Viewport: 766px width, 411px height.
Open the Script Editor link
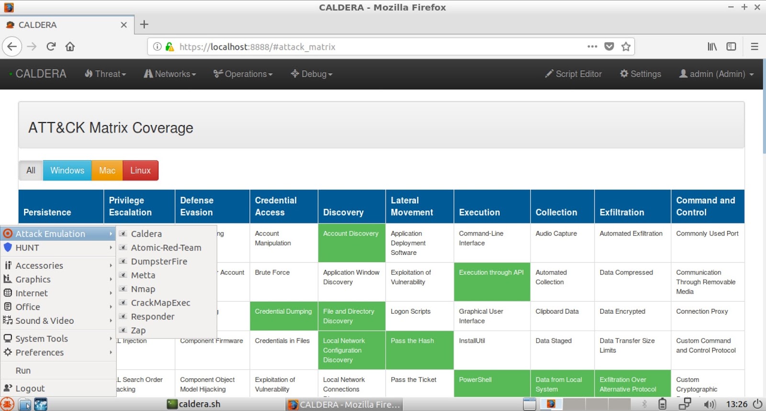pyautogui.click(x=574, y=74)
